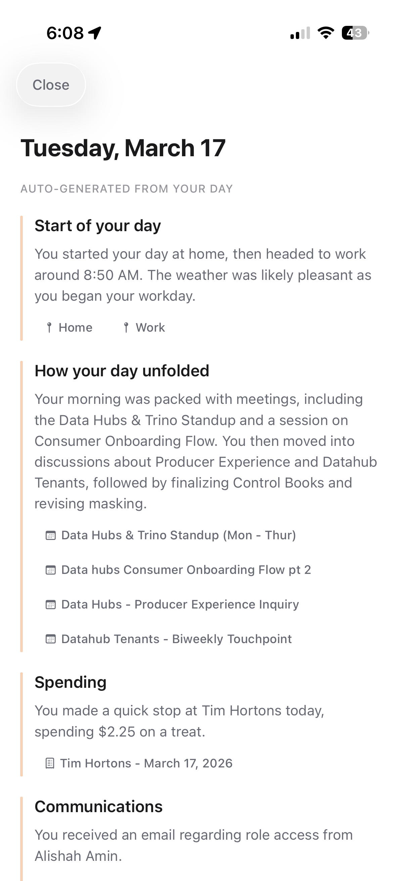405x881 pixels.
Task: Tap receipt icon beside Tim Hortons
Action: tap(50, 763)
